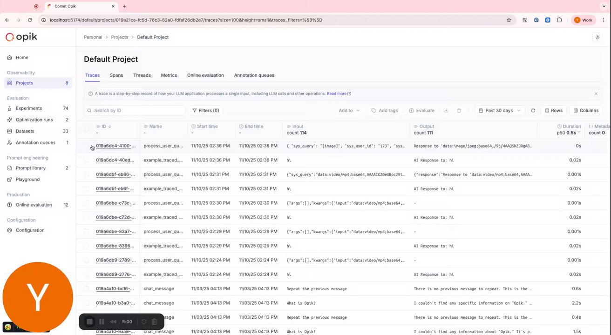This screenshot has width=611, height=335.
Task: Open the browser Extensions puzzle icon
Action: [x=559, y=20]
